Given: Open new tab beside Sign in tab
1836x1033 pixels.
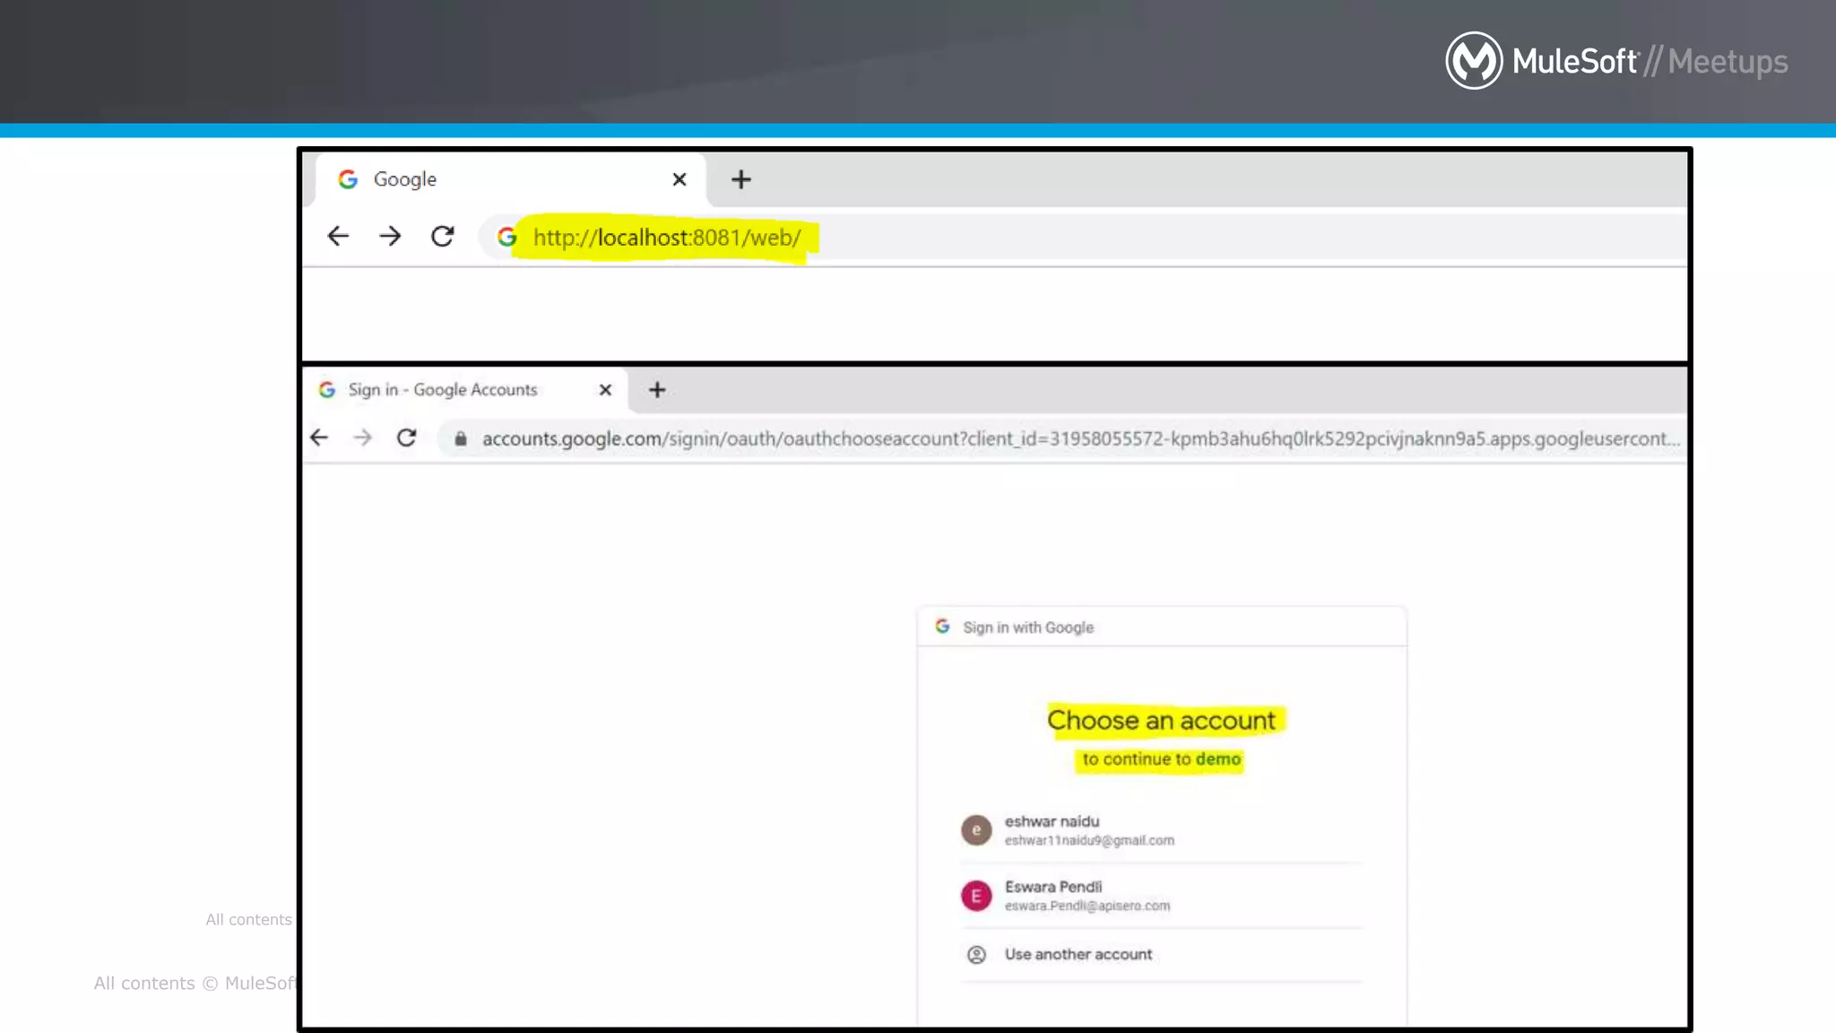Looking at the screenshot, I should click(x=657, y=390).
